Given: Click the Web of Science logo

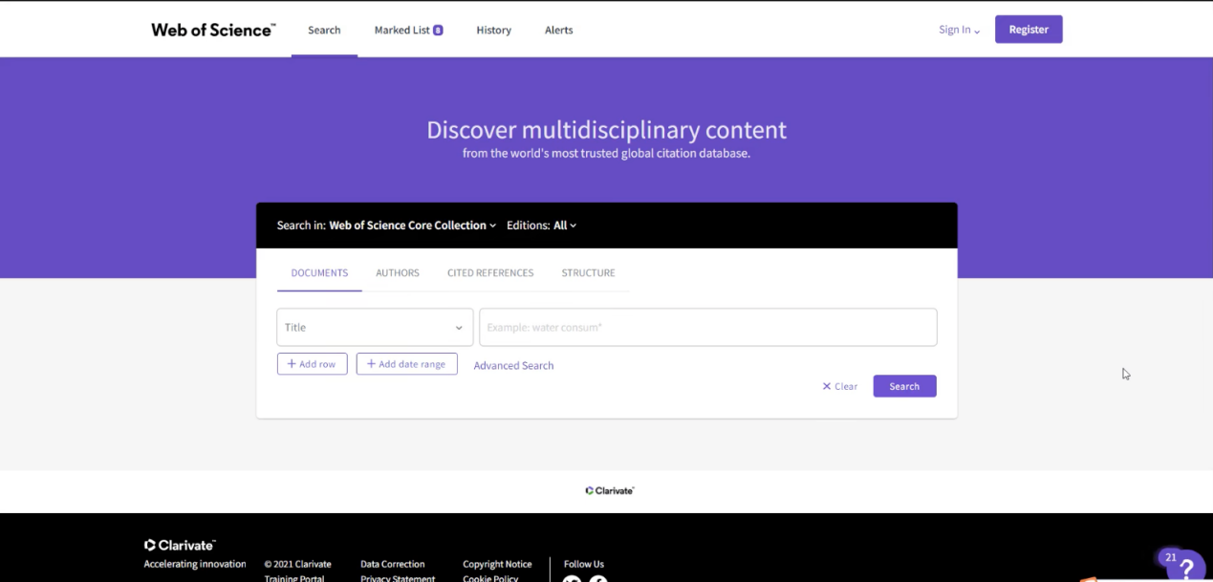Looking at the screenshot, I should pos(213,30).
